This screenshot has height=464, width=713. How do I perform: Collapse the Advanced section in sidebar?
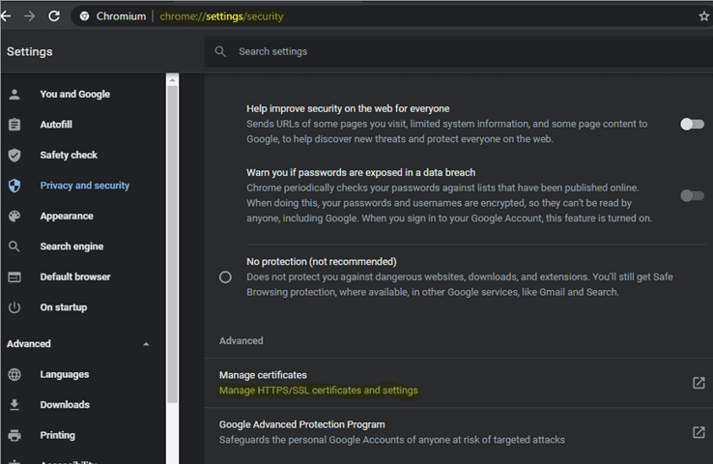(146, 344)
